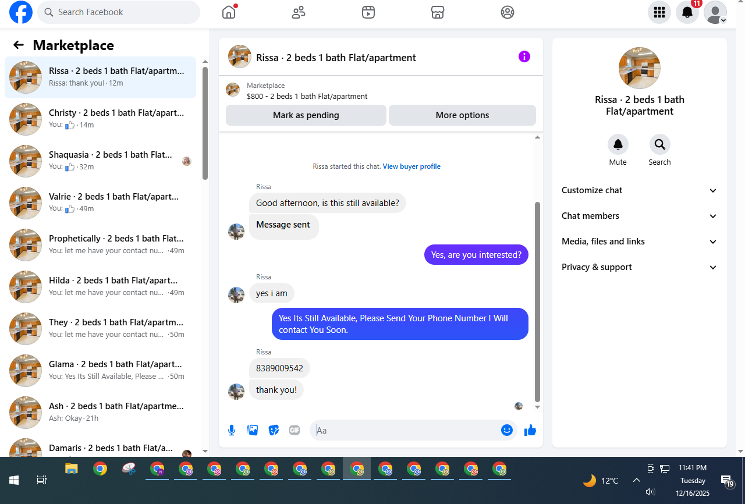Select the message "Good afternoon, is this still available?"

coord(328,203)
